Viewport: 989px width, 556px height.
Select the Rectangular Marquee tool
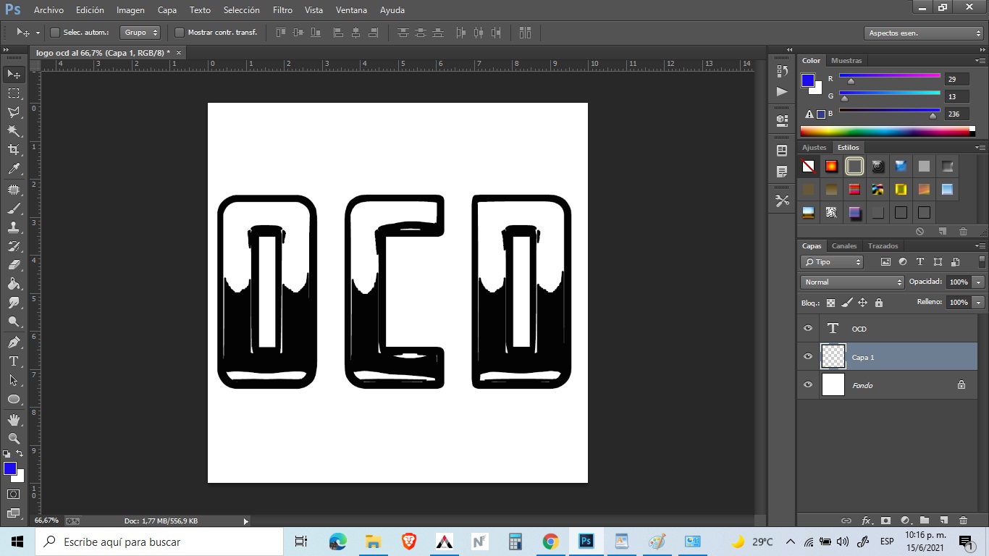pyautogui.click(x=14, y=93)
